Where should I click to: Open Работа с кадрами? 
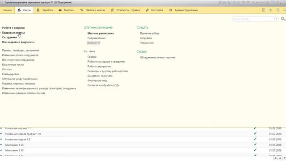tap(13, 28)
